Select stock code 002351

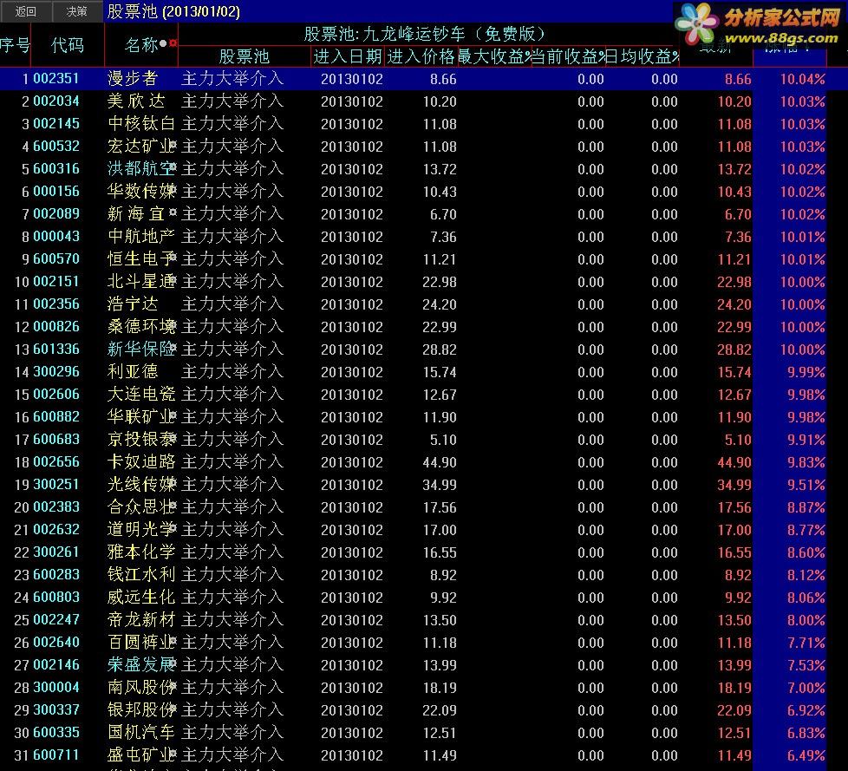56,78
